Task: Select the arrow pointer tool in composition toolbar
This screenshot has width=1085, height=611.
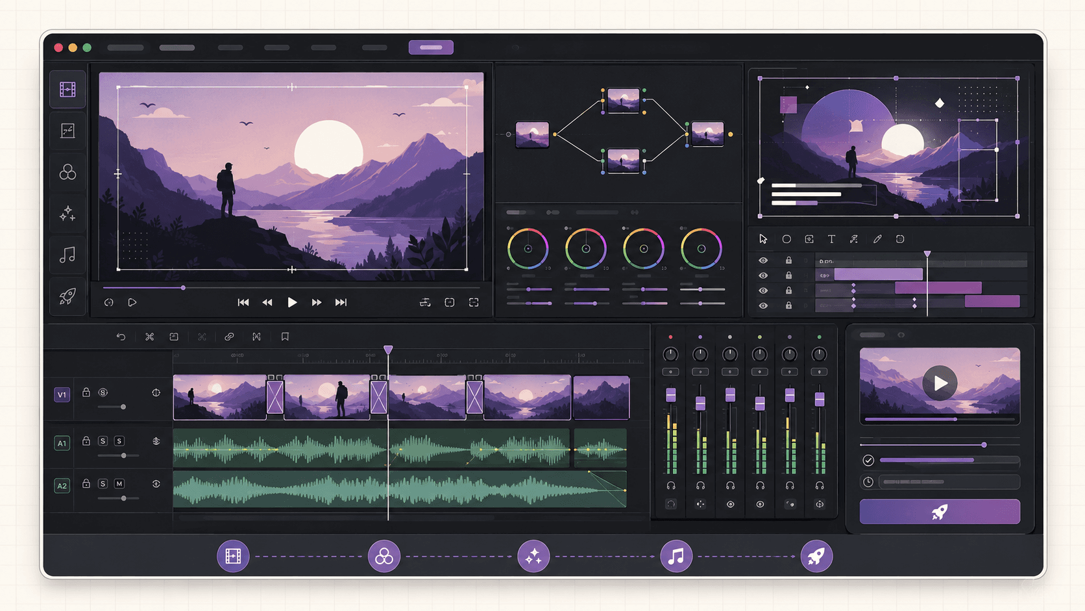Action: pos(763,239)
